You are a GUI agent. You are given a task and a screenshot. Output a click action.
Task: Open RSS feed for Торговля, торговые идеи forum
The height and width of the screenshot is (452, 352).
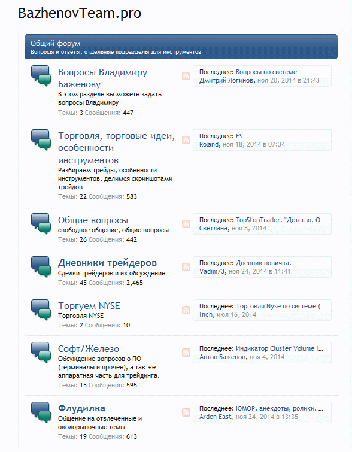click(x=186, y=140)
